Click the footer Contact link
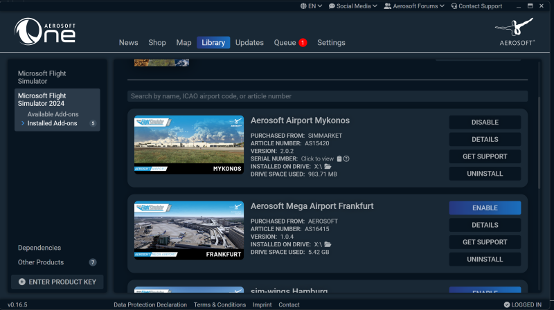Screen dimensions: 554x310 (x=289, y=304)
